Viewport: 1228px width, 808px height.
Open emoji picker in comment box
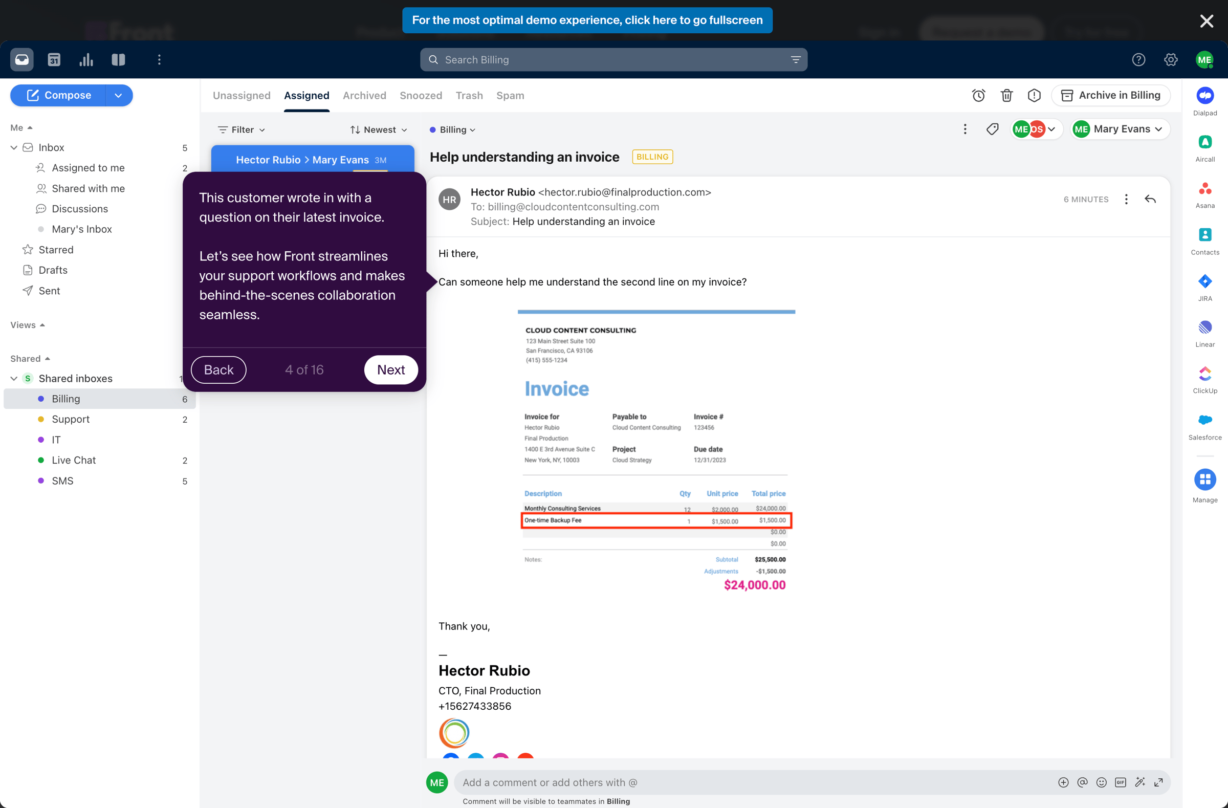1101,782
